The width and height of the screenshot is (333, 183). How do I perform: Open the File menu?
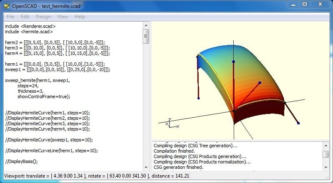10,17
